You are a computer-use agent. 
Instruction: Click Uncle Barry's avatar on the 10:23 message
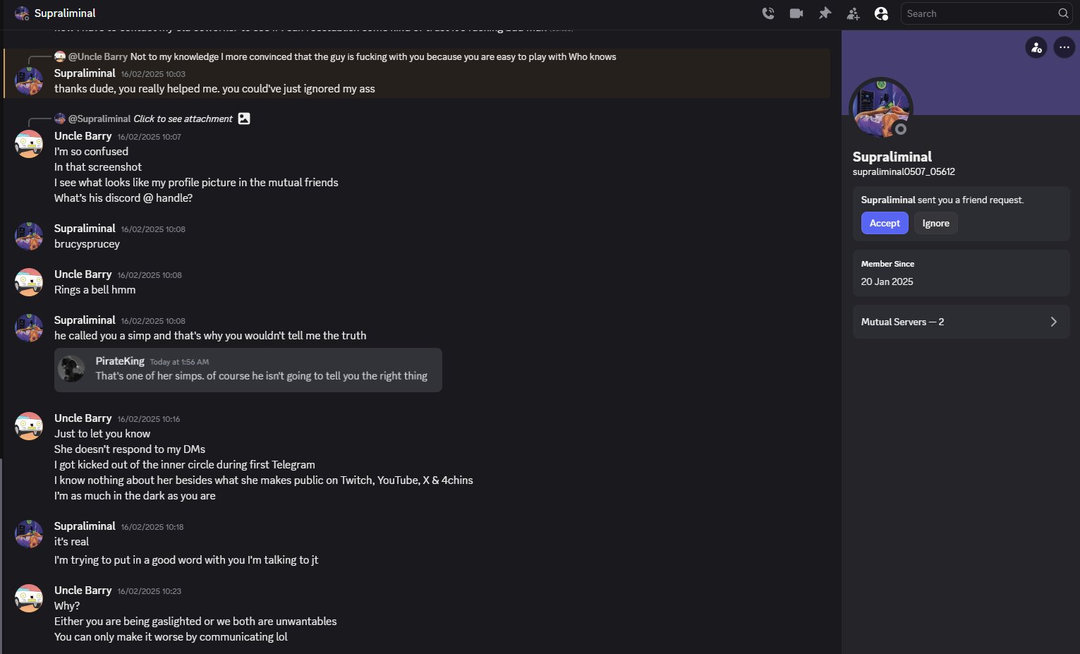coord(29,598)
